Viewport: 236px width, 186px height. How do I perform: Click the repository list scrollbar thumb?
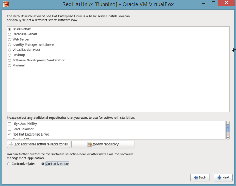click(x=228, y=128)
